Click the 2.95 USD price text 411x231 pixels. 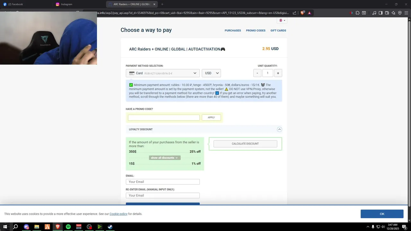click(270, 49)
